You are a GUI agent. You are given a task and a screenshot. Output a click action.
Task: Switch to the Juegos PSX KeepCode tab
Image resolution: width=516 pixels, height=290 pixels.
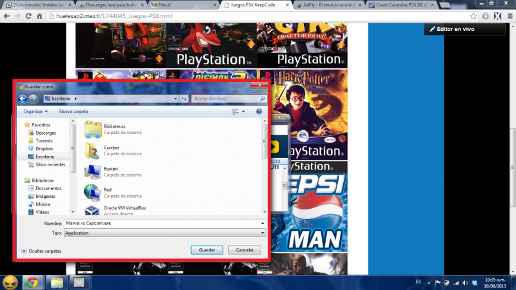point(255,5)
